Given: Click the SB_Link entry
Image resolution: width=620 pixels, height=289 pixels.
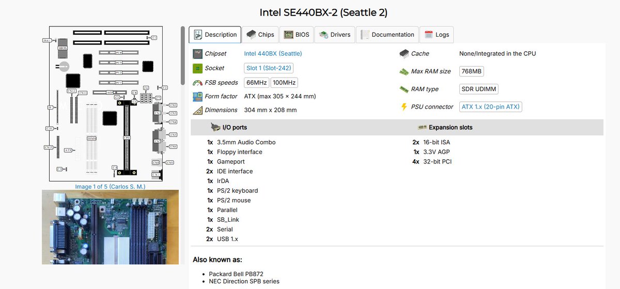Looking at the screenshot, I should tap(228, 220).
